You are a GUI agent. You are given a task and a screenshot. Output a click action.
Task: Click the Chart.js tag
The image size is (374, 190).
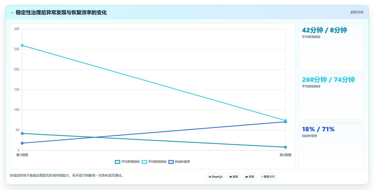[215, 177]
